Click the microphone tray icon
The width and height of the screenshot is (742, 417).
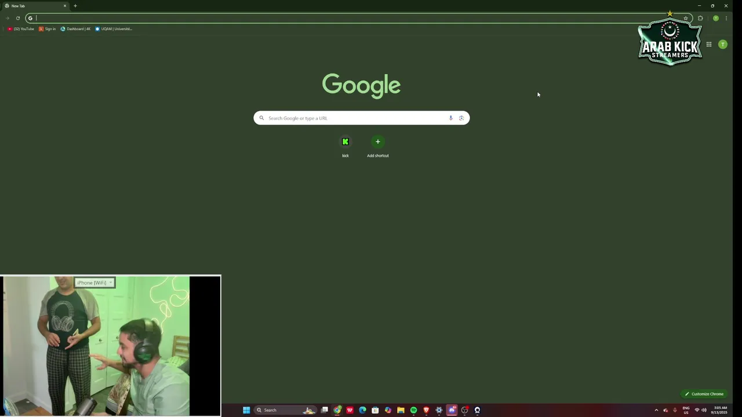click(675, 410)
